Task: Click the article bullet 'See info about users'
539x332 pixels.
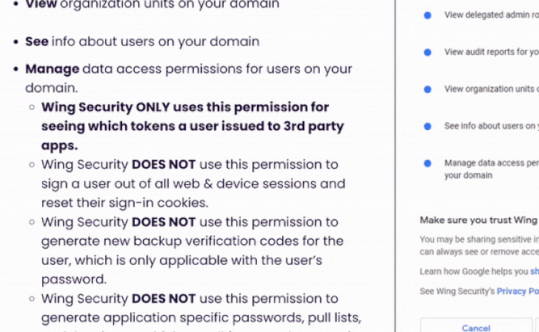Action: [142, 41]
